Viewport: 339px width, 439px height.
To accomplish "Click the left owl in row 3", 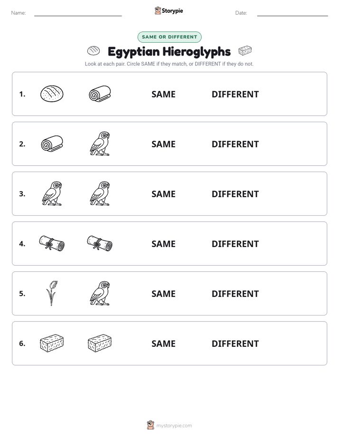I will 52,193.
